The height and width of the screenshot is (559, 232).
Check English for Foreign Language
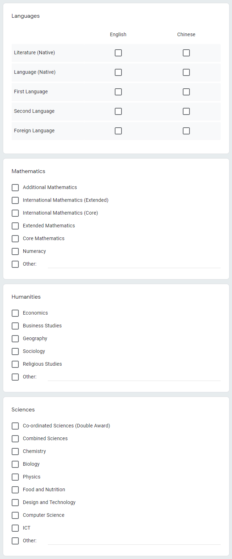[118, 131]
